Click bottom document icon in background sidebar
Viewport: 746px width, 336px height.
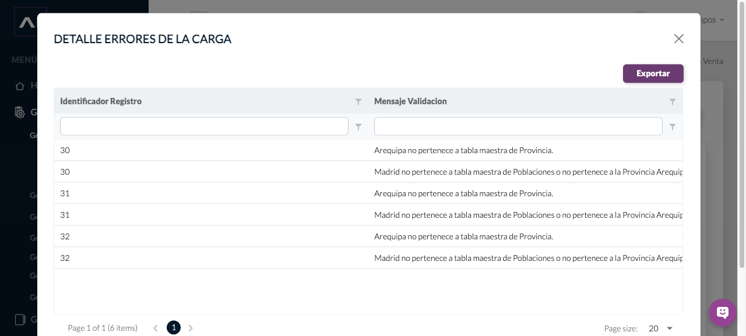[20, 319]
